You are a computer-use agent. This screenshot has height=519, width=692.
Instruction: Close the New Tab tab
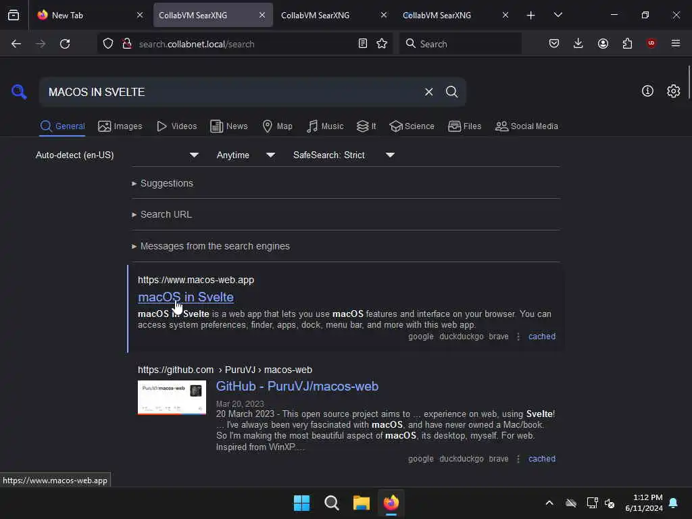(140, 15)
